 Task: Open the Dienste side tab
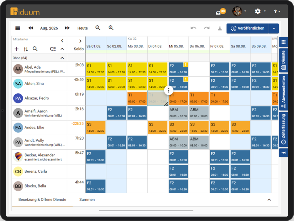[283, 60]
